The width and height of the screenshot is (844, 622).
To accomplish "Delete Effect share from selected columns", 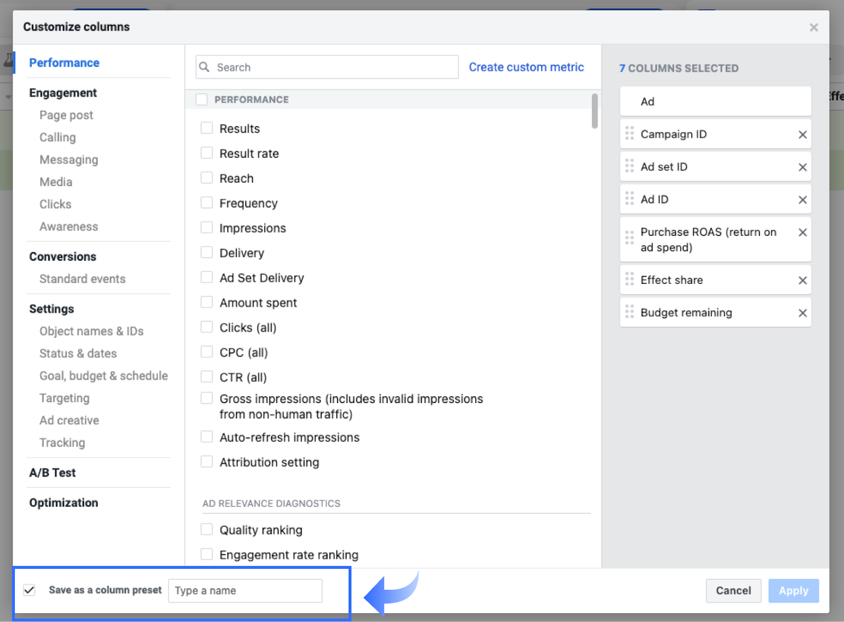I will tap(802, 281).
